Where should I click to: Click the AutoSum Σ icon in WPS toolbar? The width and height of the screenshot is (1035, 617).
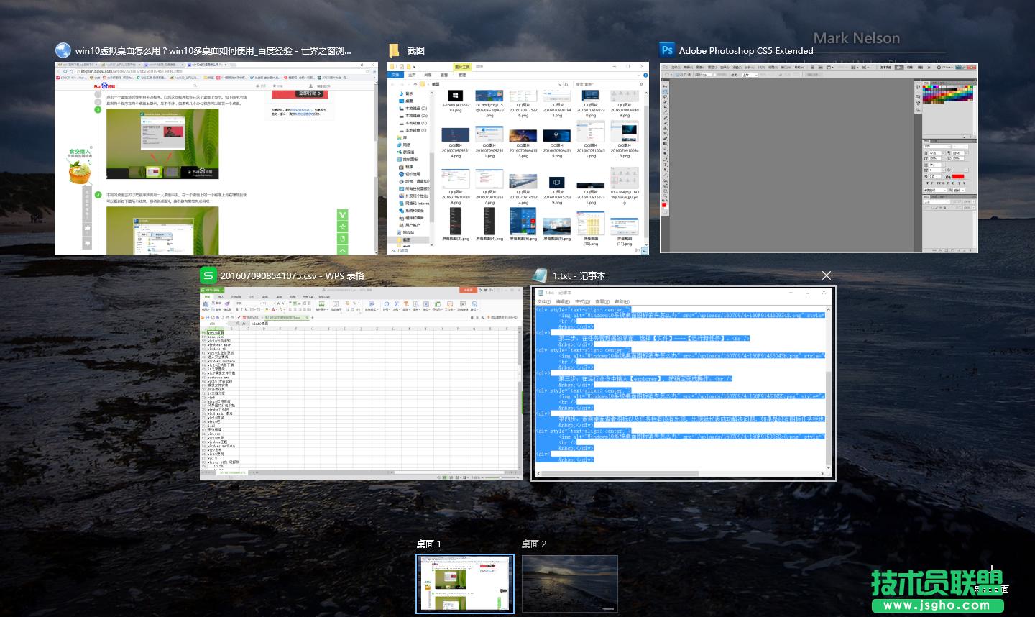(x=396, y=305)
